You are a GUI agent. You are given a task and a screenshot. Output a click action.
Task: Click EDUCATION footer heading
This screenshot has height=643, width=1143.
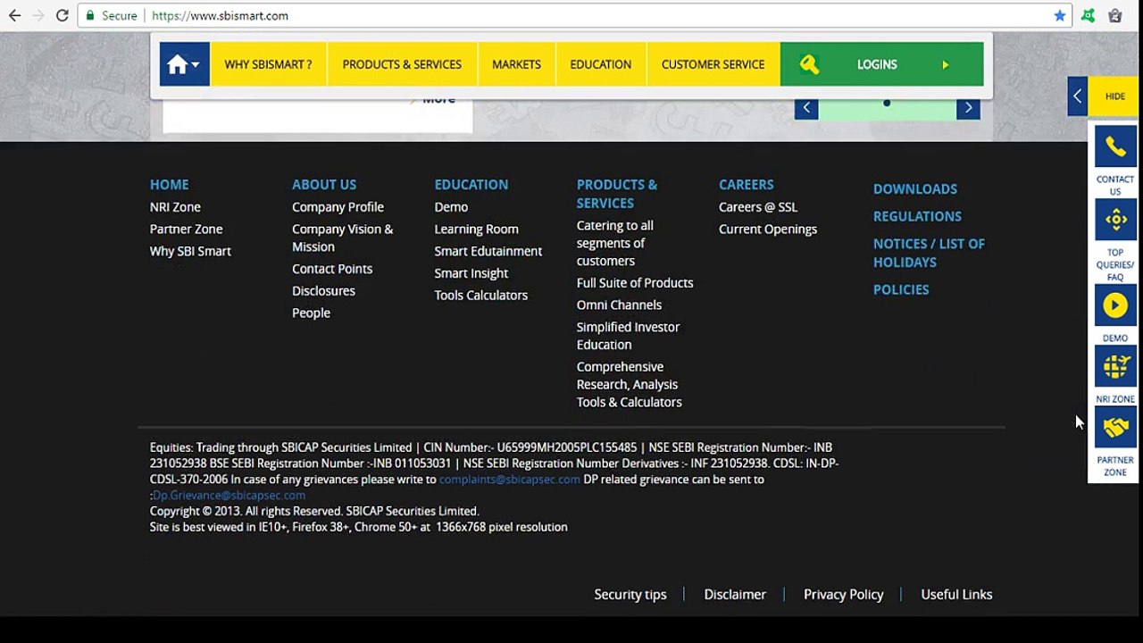(x=471, y=184)
